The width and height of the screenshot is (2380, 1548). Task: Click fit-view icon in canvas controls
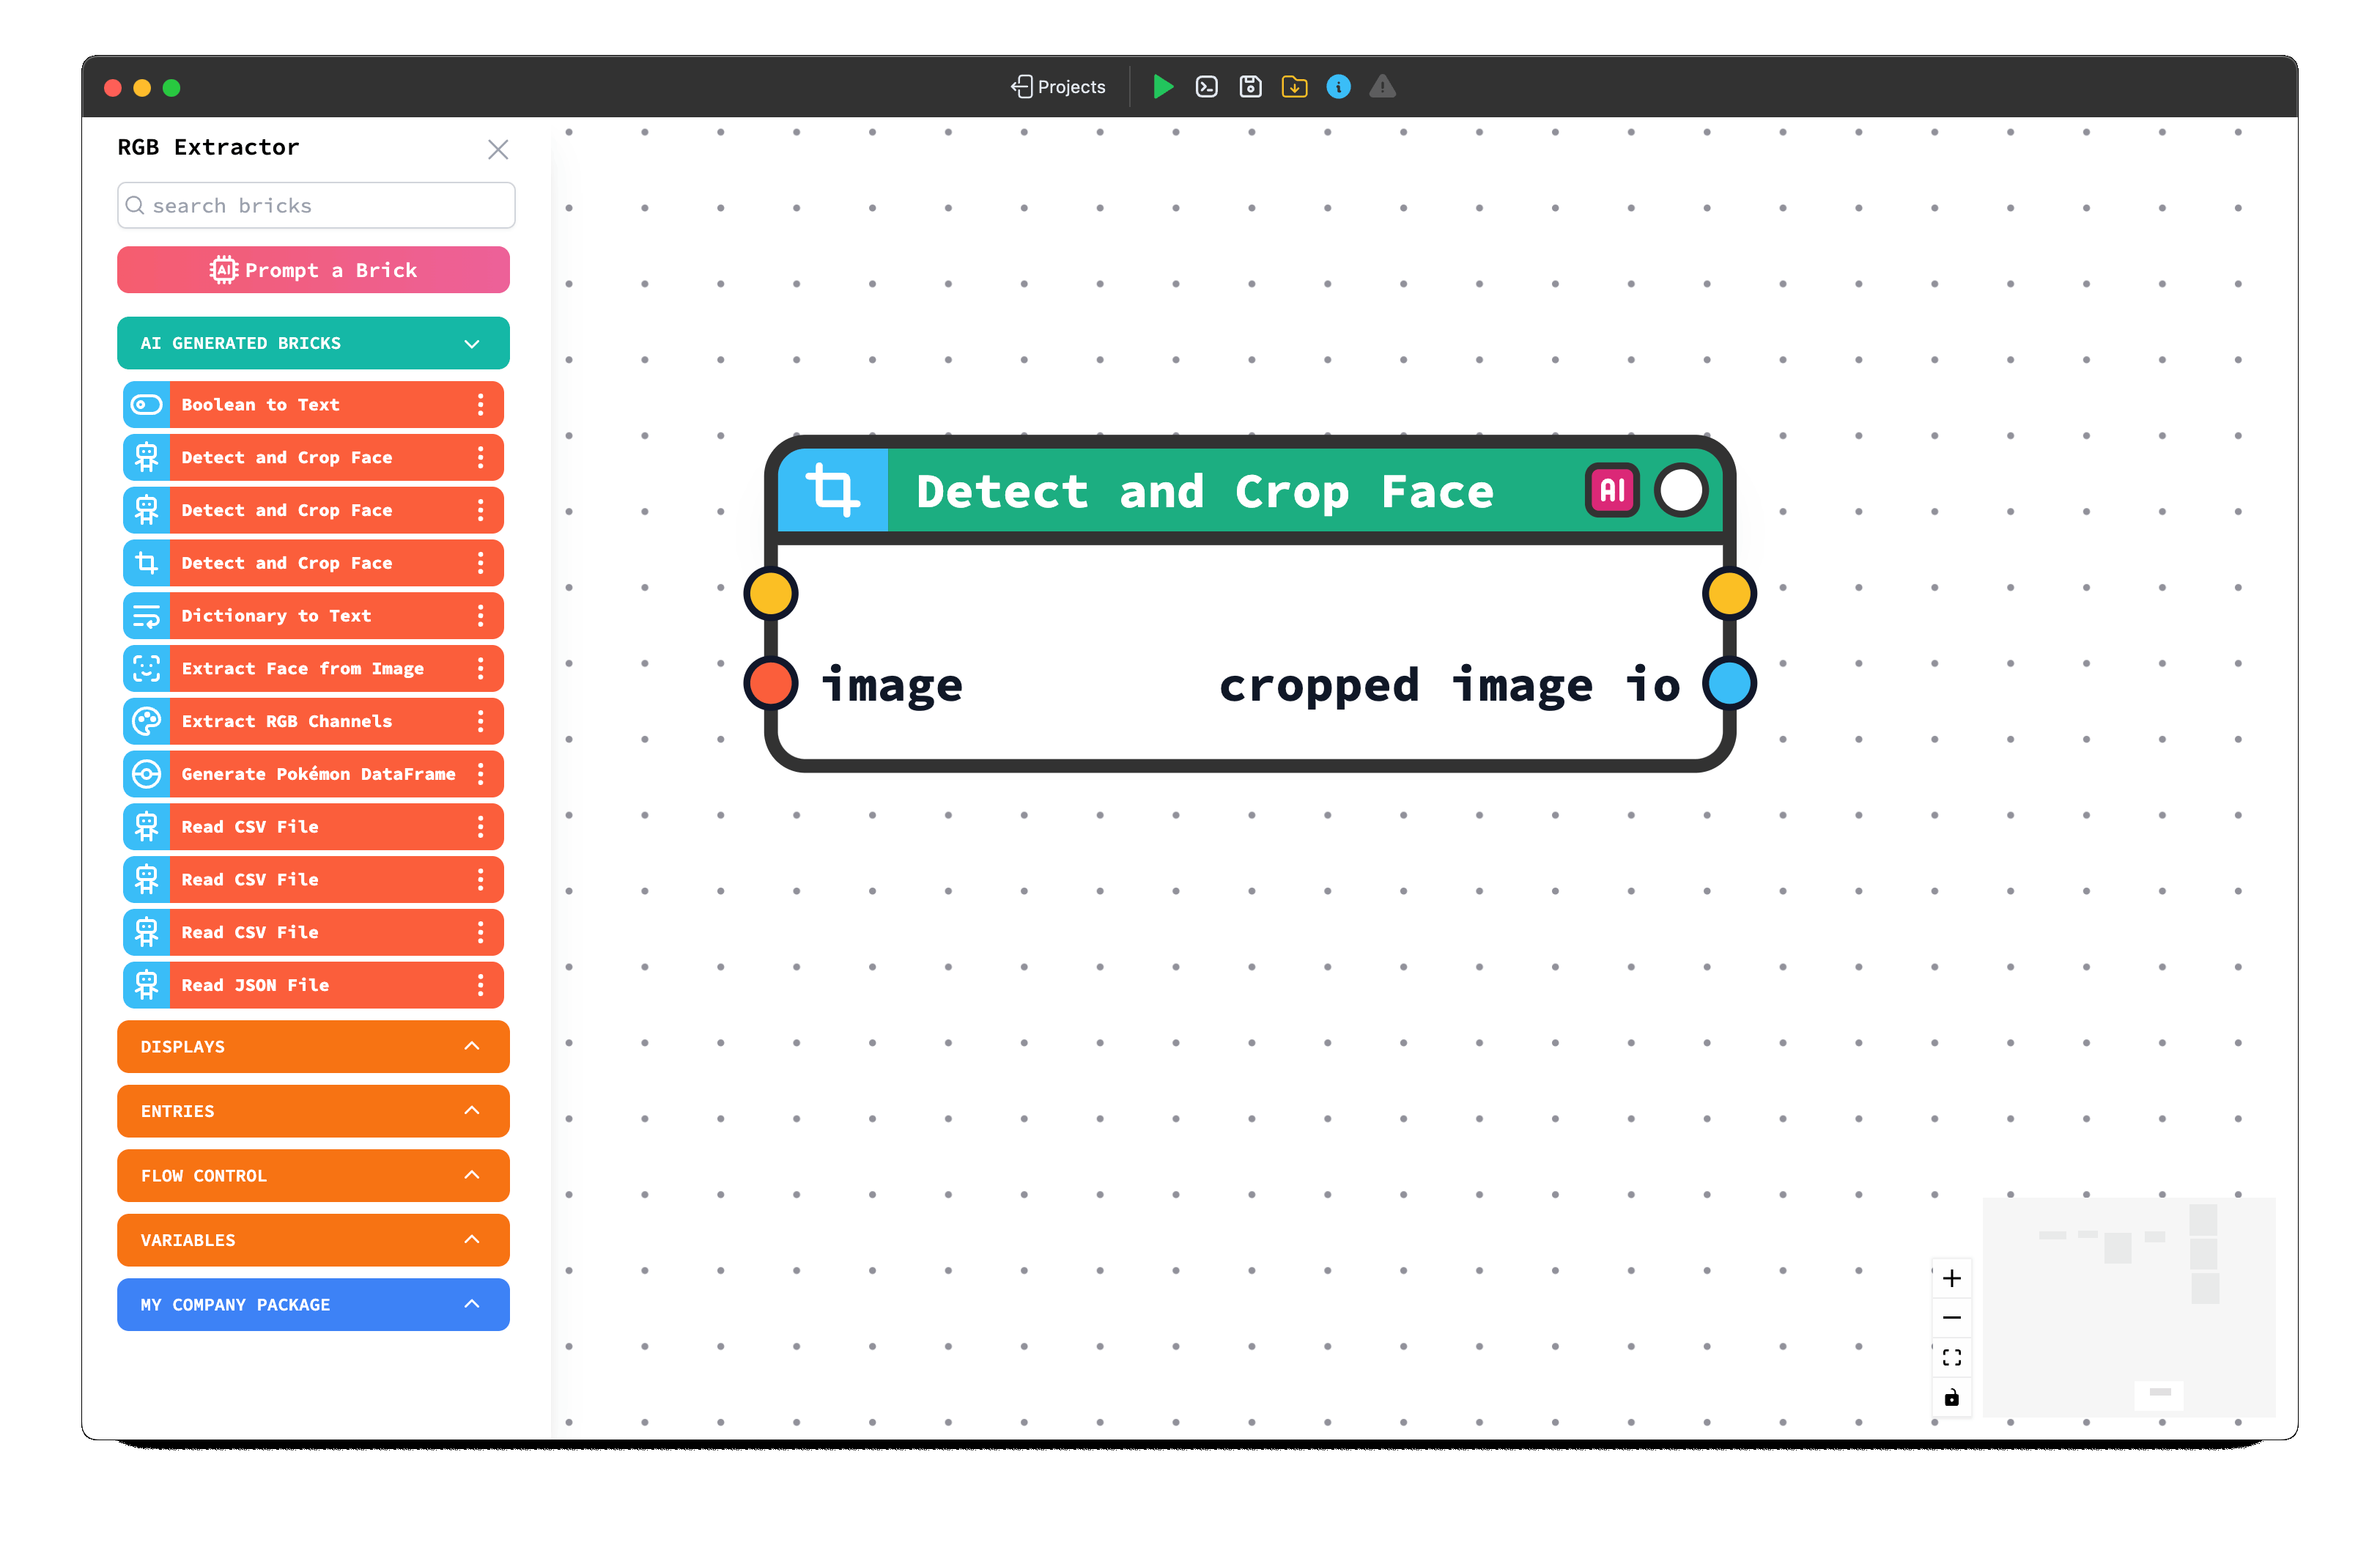(1951, 1357)
